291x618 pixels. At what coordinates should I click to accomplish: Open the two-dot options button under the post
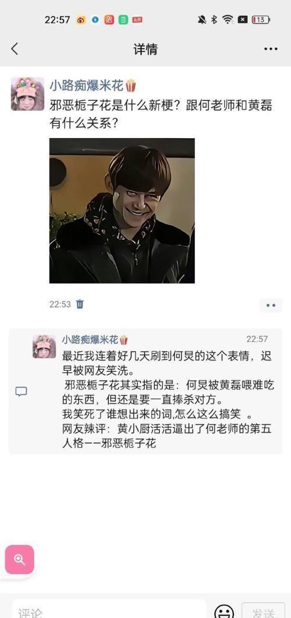(x=271, y=305)
